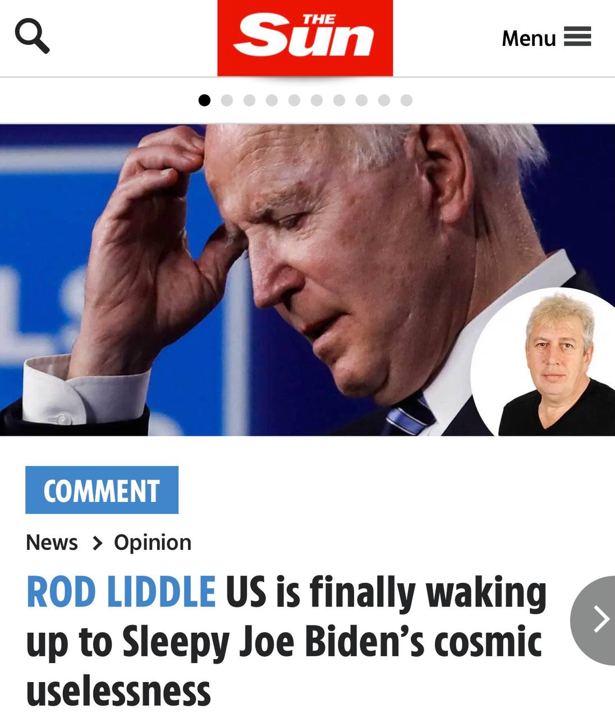Viewport: 615px width, 718px height.
Task: Select the fifth carousel dot
Action: (295, 100)
